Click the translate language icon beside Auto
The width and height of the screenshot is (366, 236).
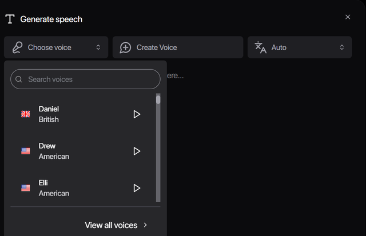point(261,47)
